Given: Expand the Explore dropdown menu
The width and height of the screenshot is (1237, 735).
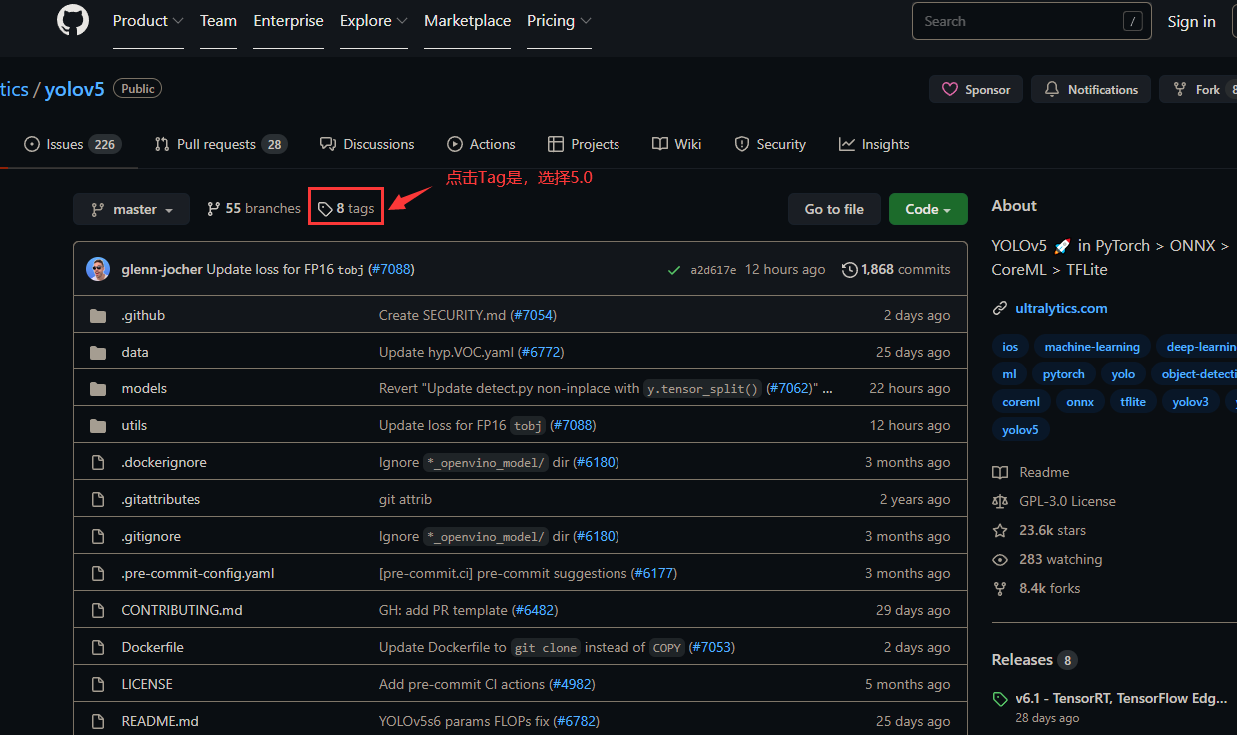Looking at the screenshot, I should (374, 21).
